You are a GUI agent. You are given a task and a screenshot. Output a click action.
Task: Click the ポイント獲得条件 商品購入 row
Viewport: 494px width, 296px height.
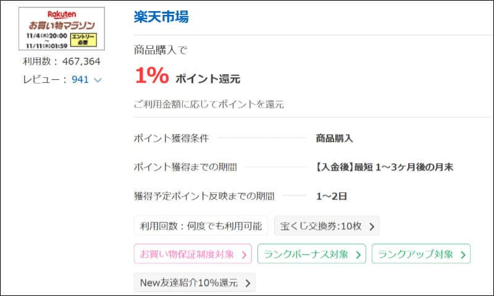coord(243,138)
